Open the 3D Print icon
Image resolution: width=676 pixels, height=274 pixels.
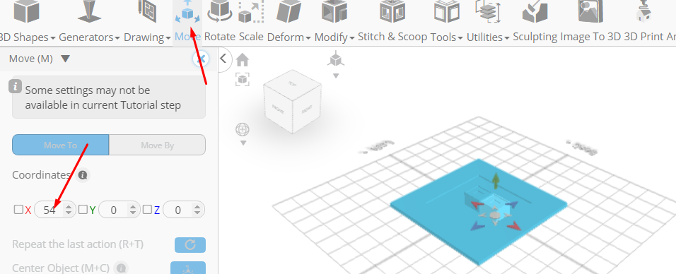(x=643, y=11)
